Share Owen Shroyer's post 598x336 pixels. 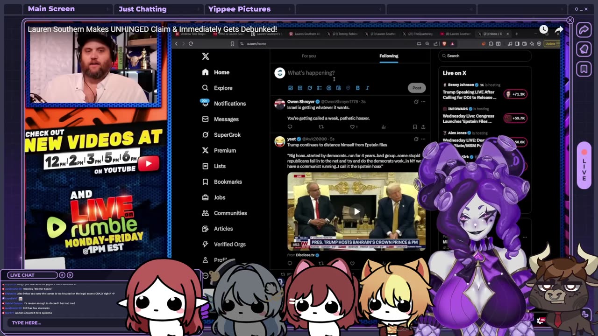[423, 127]
